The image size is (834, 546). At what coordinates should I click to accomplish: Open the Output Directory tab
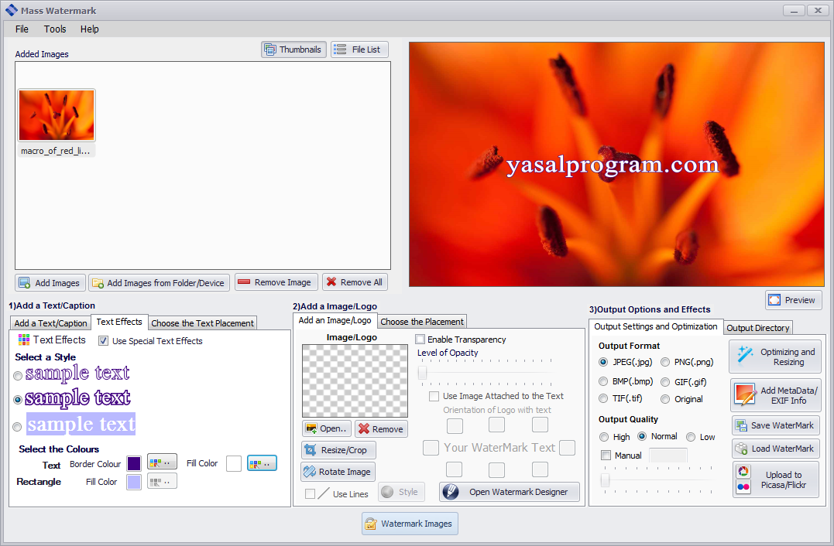coord(757,328)
